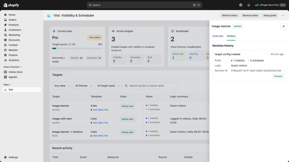
Task: Open the Markets globe icon
Action: pos(5,50)
